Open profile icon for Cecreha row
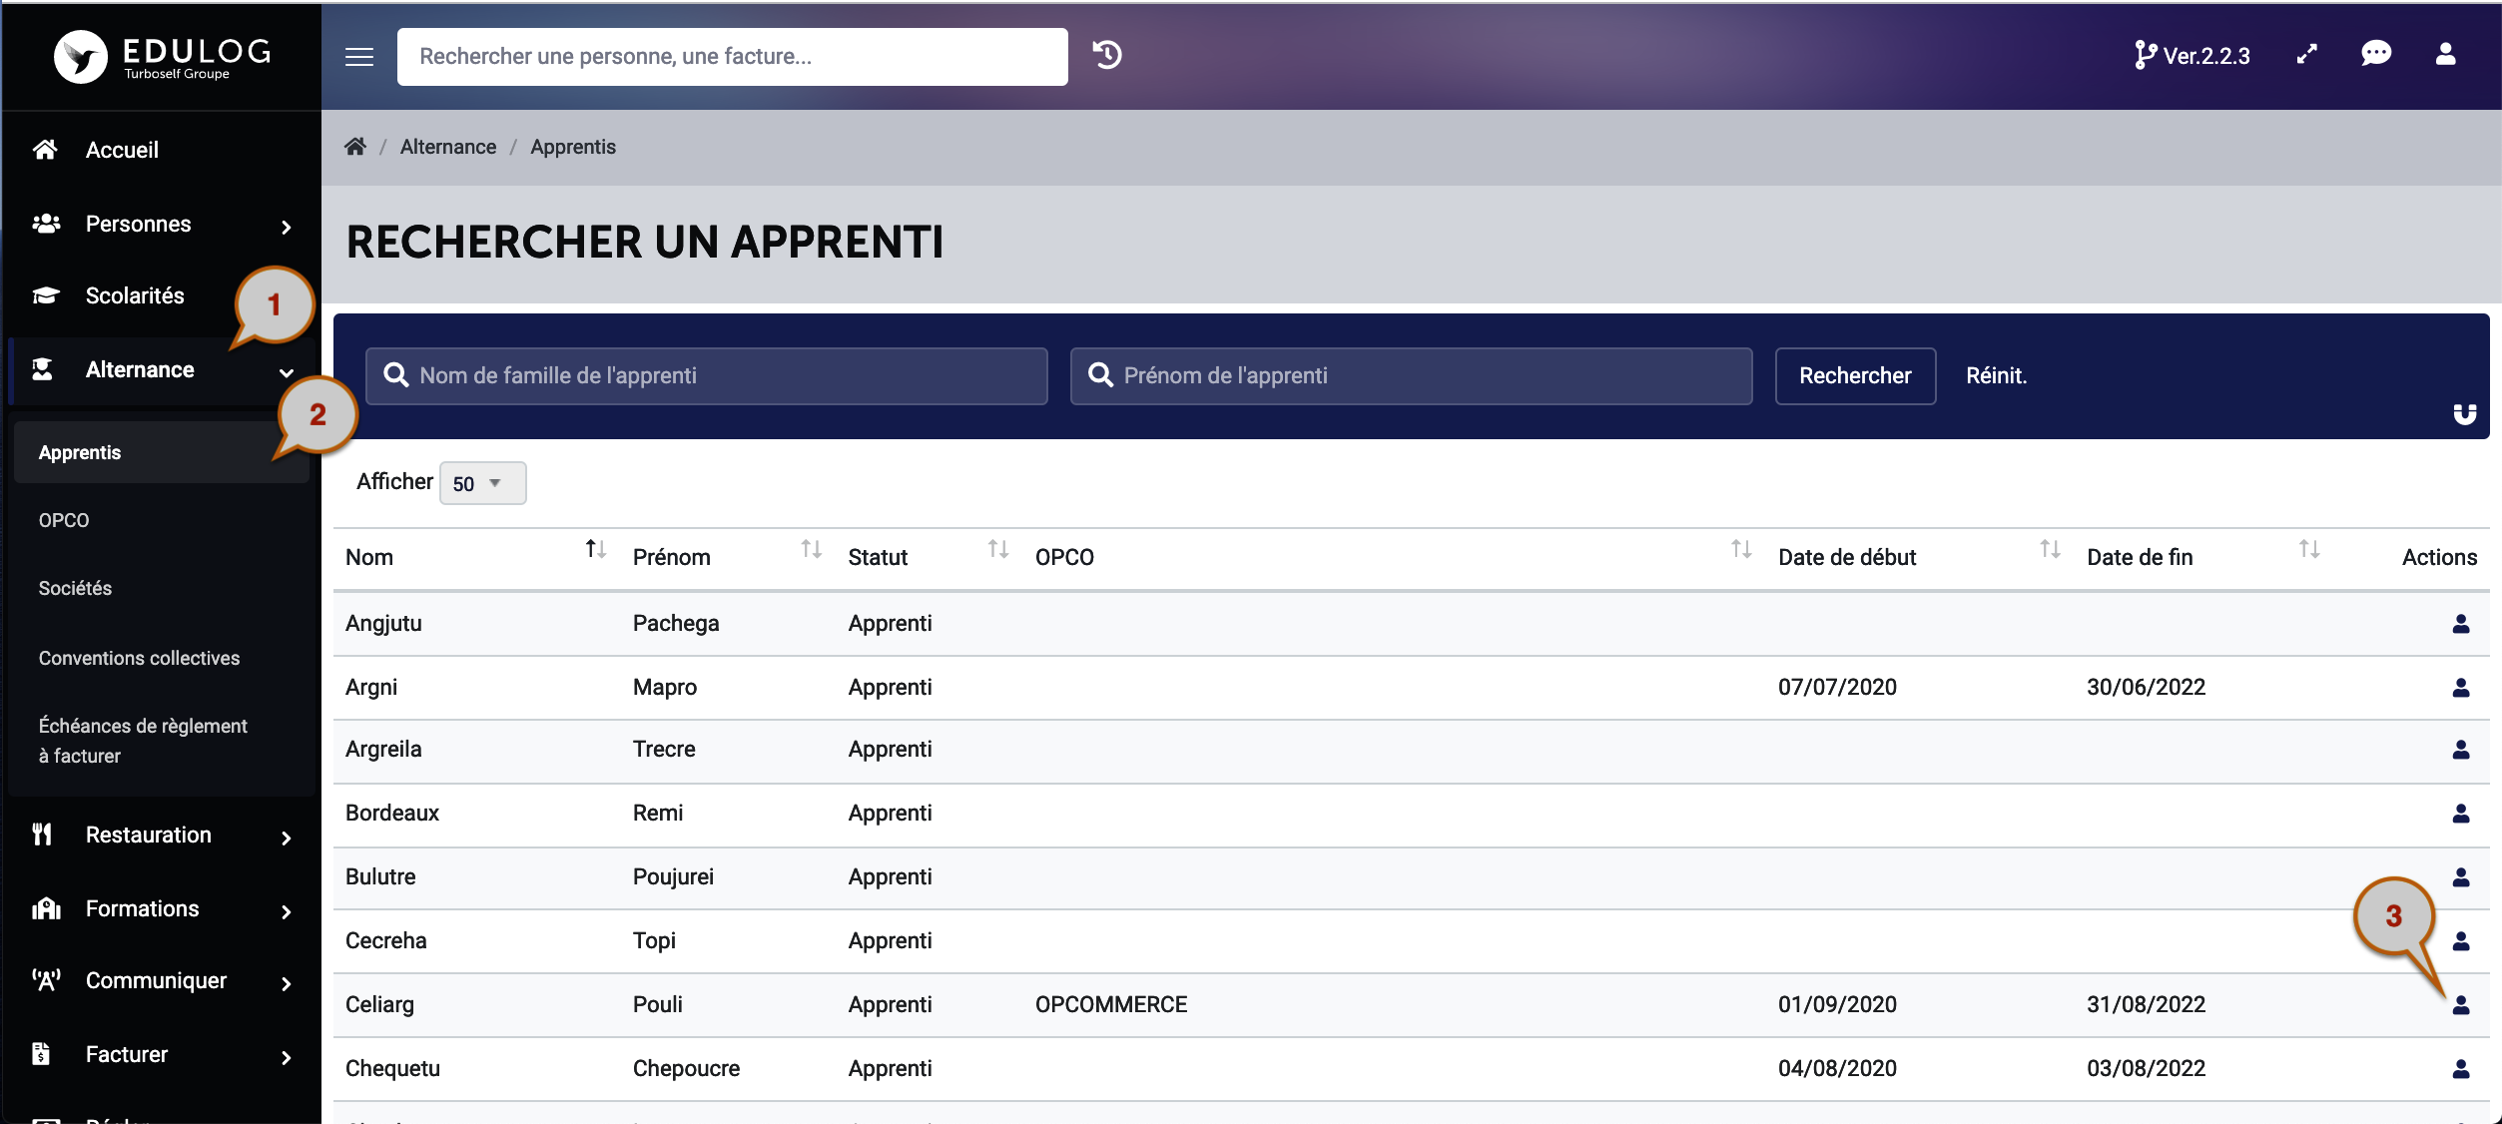The width and height of the screenshot is (2502, 1124). [2461, 941]
